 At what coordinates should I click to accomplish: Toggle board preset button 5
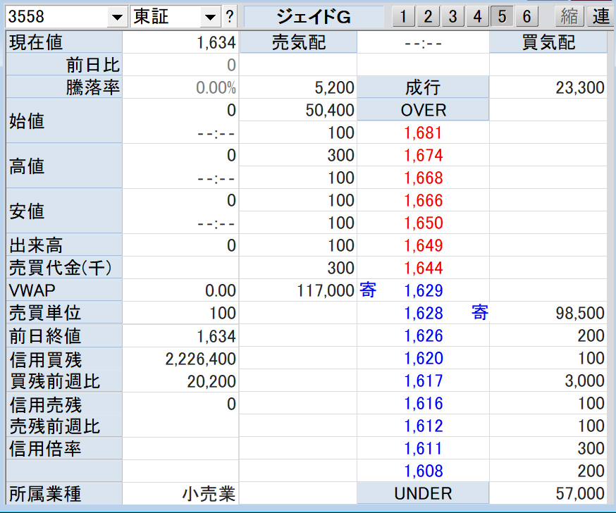(x=502, y=16)
